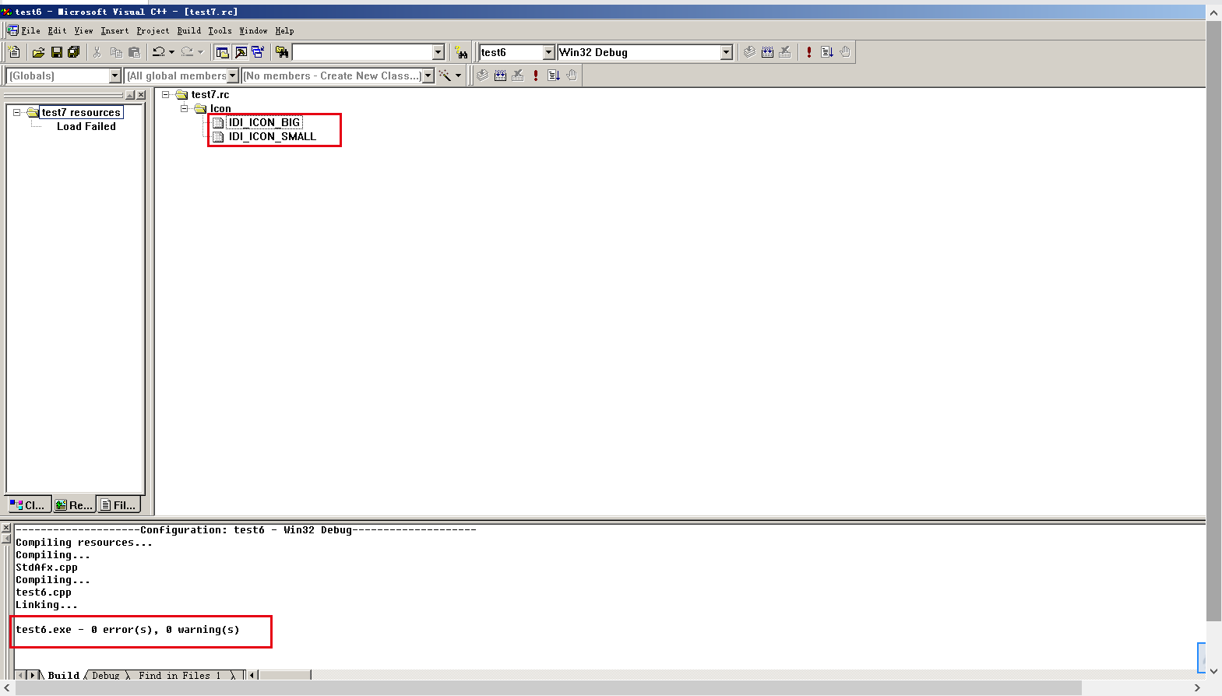The image size is (1222, 696).
Task: Switch to the ResourceView tab
Action: click(74, 504)
